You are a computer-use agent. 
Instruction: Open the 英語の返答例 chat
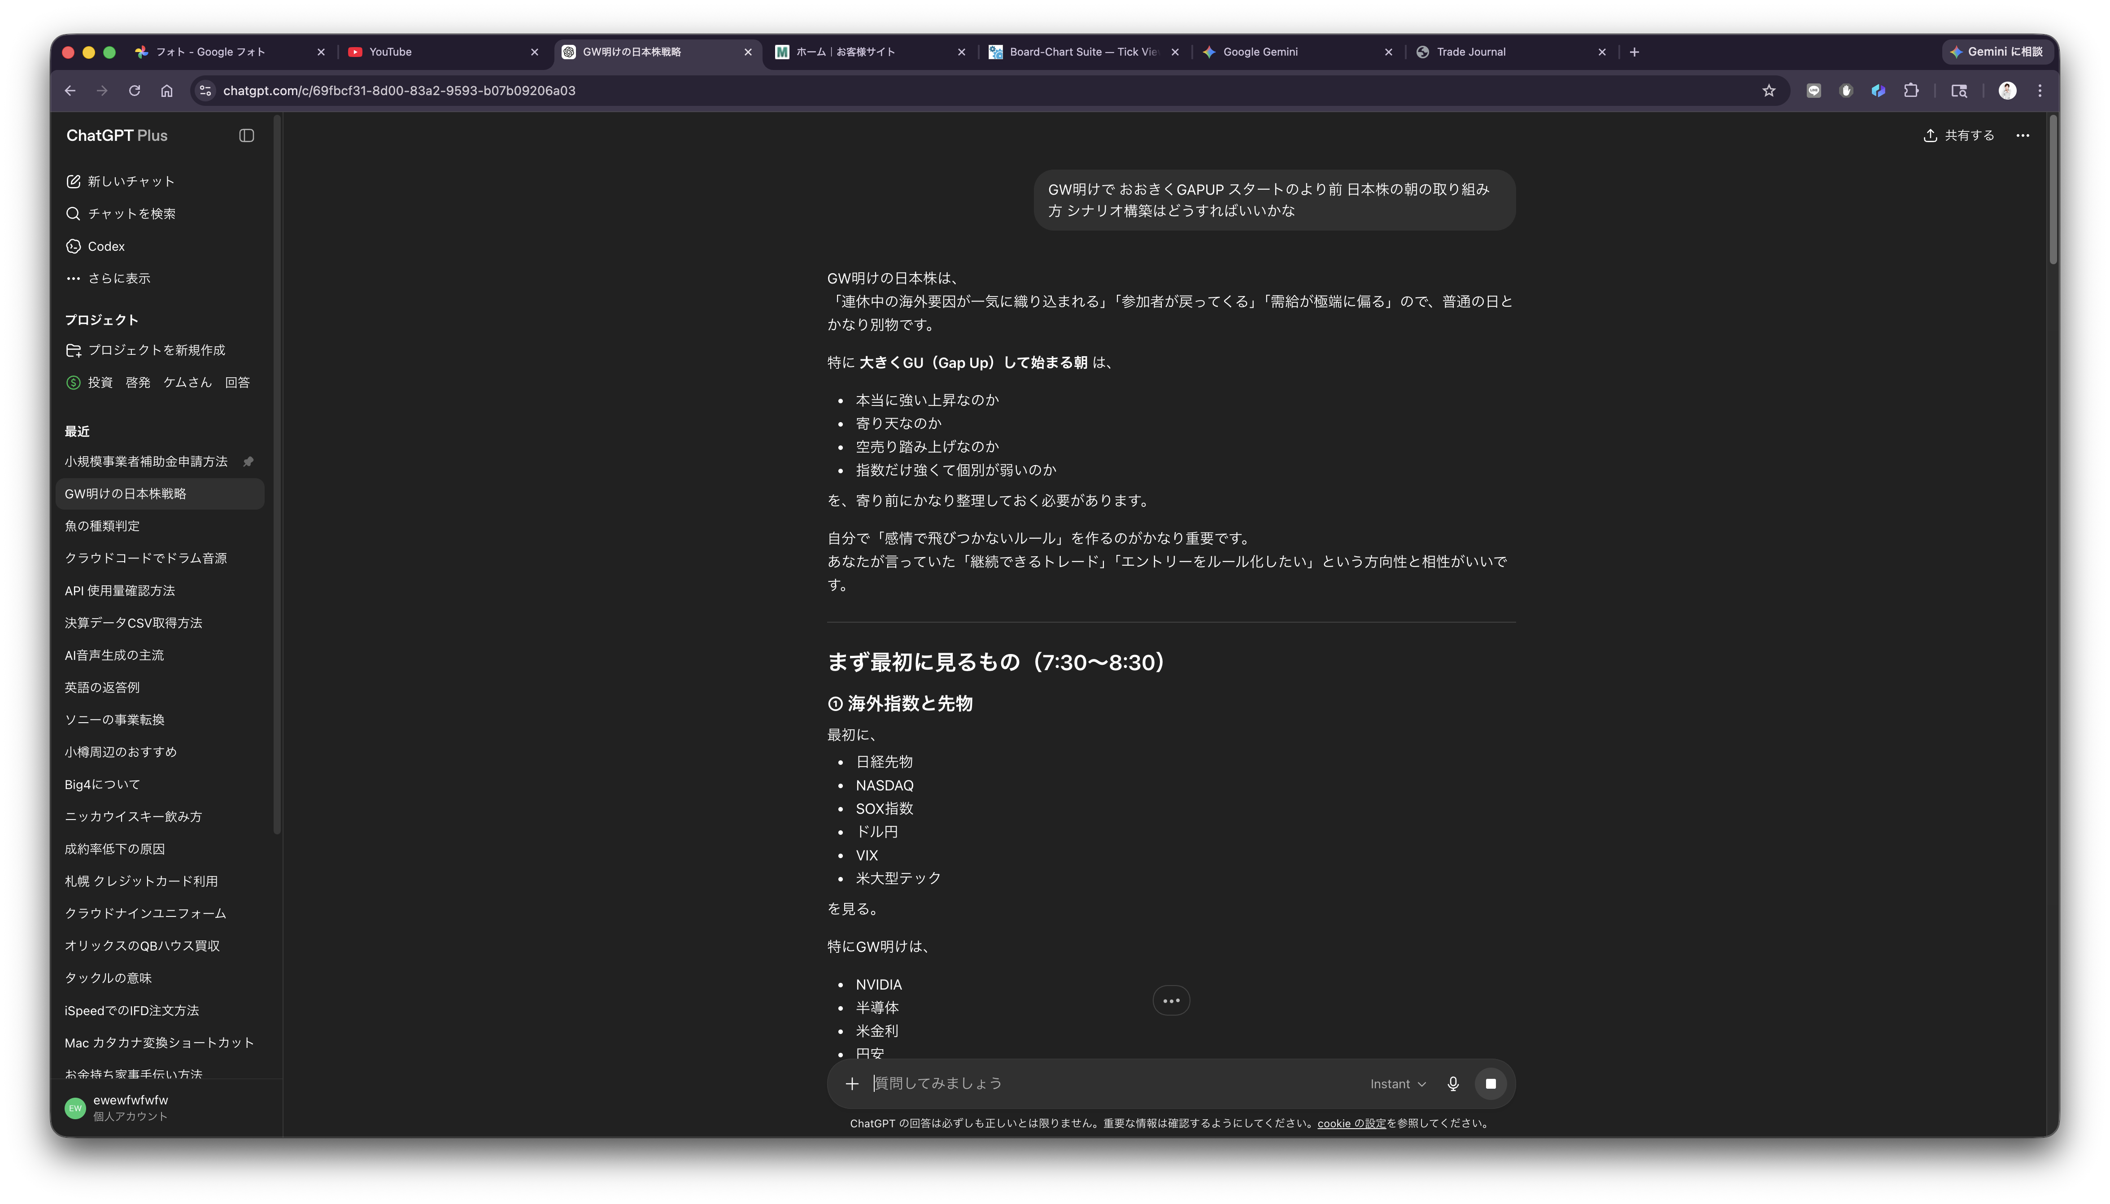161,687
